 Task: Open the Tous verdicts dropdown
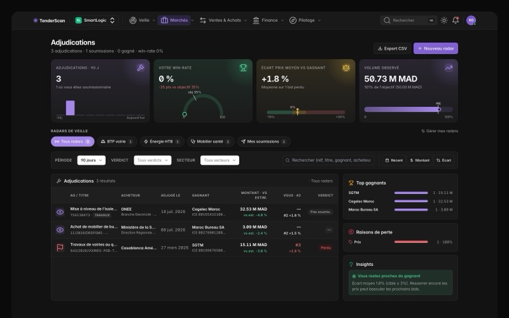pos(153,160)
